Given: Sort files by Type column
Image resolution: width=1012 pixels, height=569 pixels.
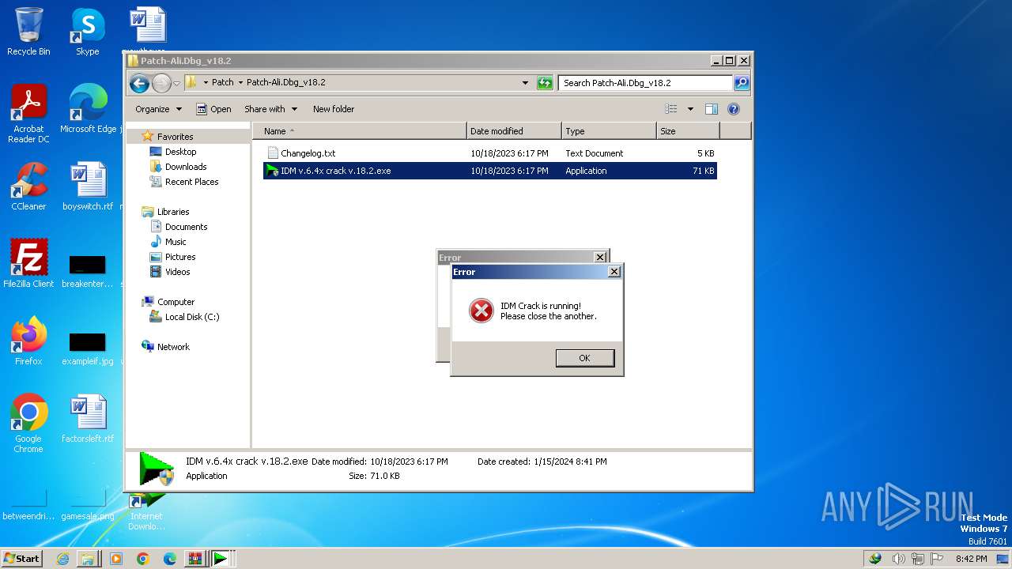Looking at the screenshot, I should coord(610,131).
